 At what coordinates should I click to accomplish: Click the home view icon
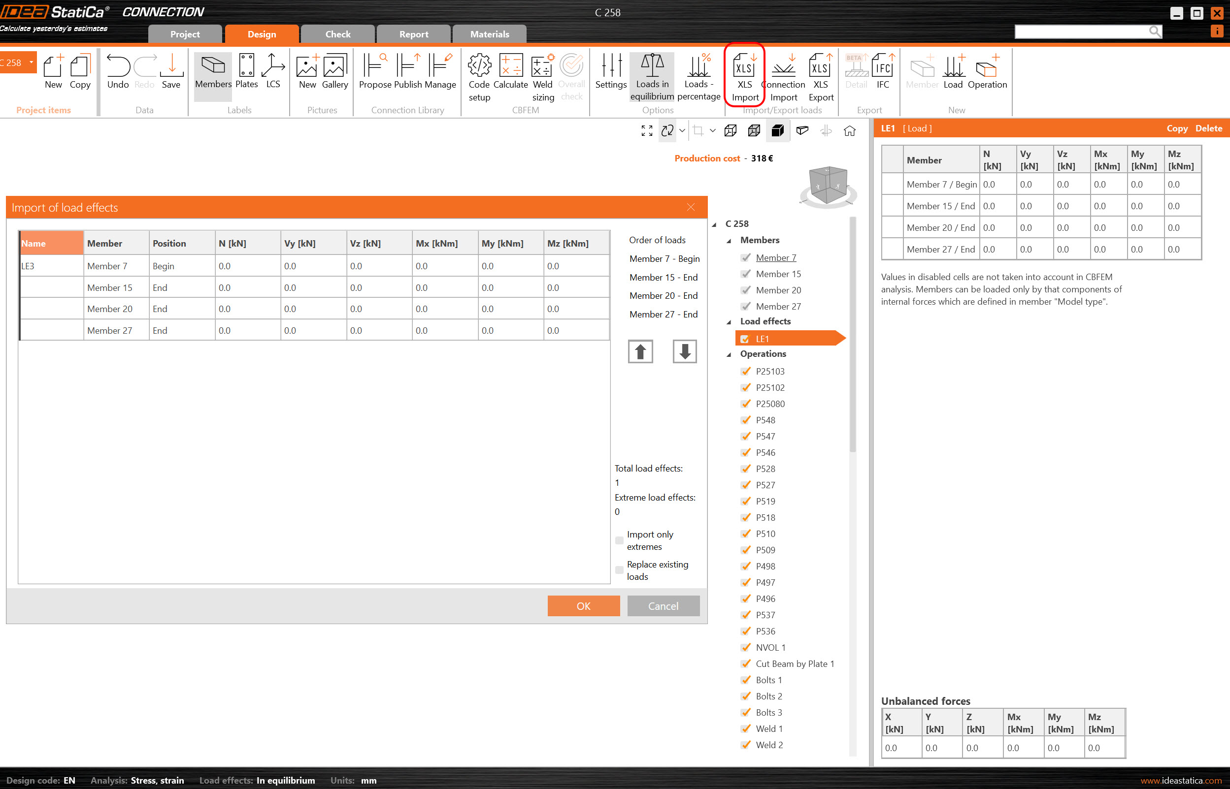coord(849,131)
